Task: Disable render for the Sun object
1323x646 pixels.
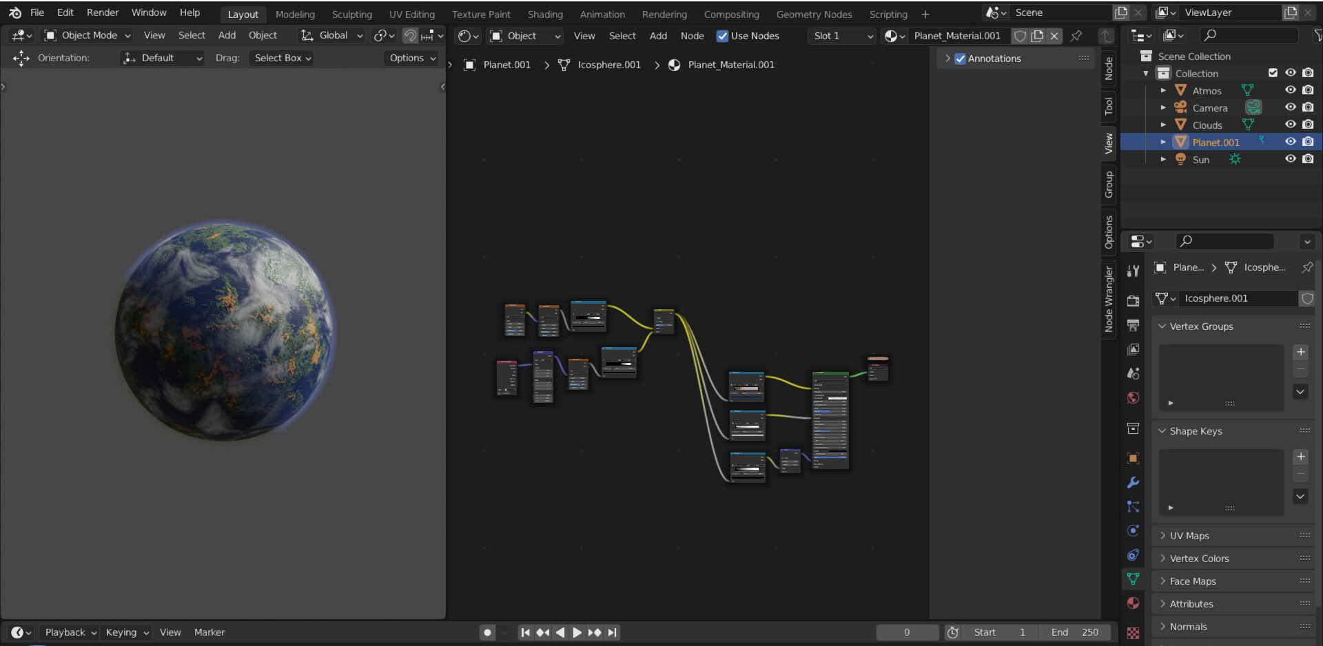Action: coord(1308,159)
